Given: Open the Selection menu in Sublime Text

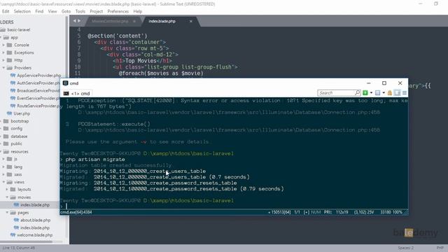Looking at the screenshot, I should (22, 11).
